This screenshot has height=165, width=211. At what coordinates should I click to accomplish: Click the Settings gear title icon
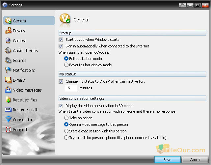pos(5,5)
